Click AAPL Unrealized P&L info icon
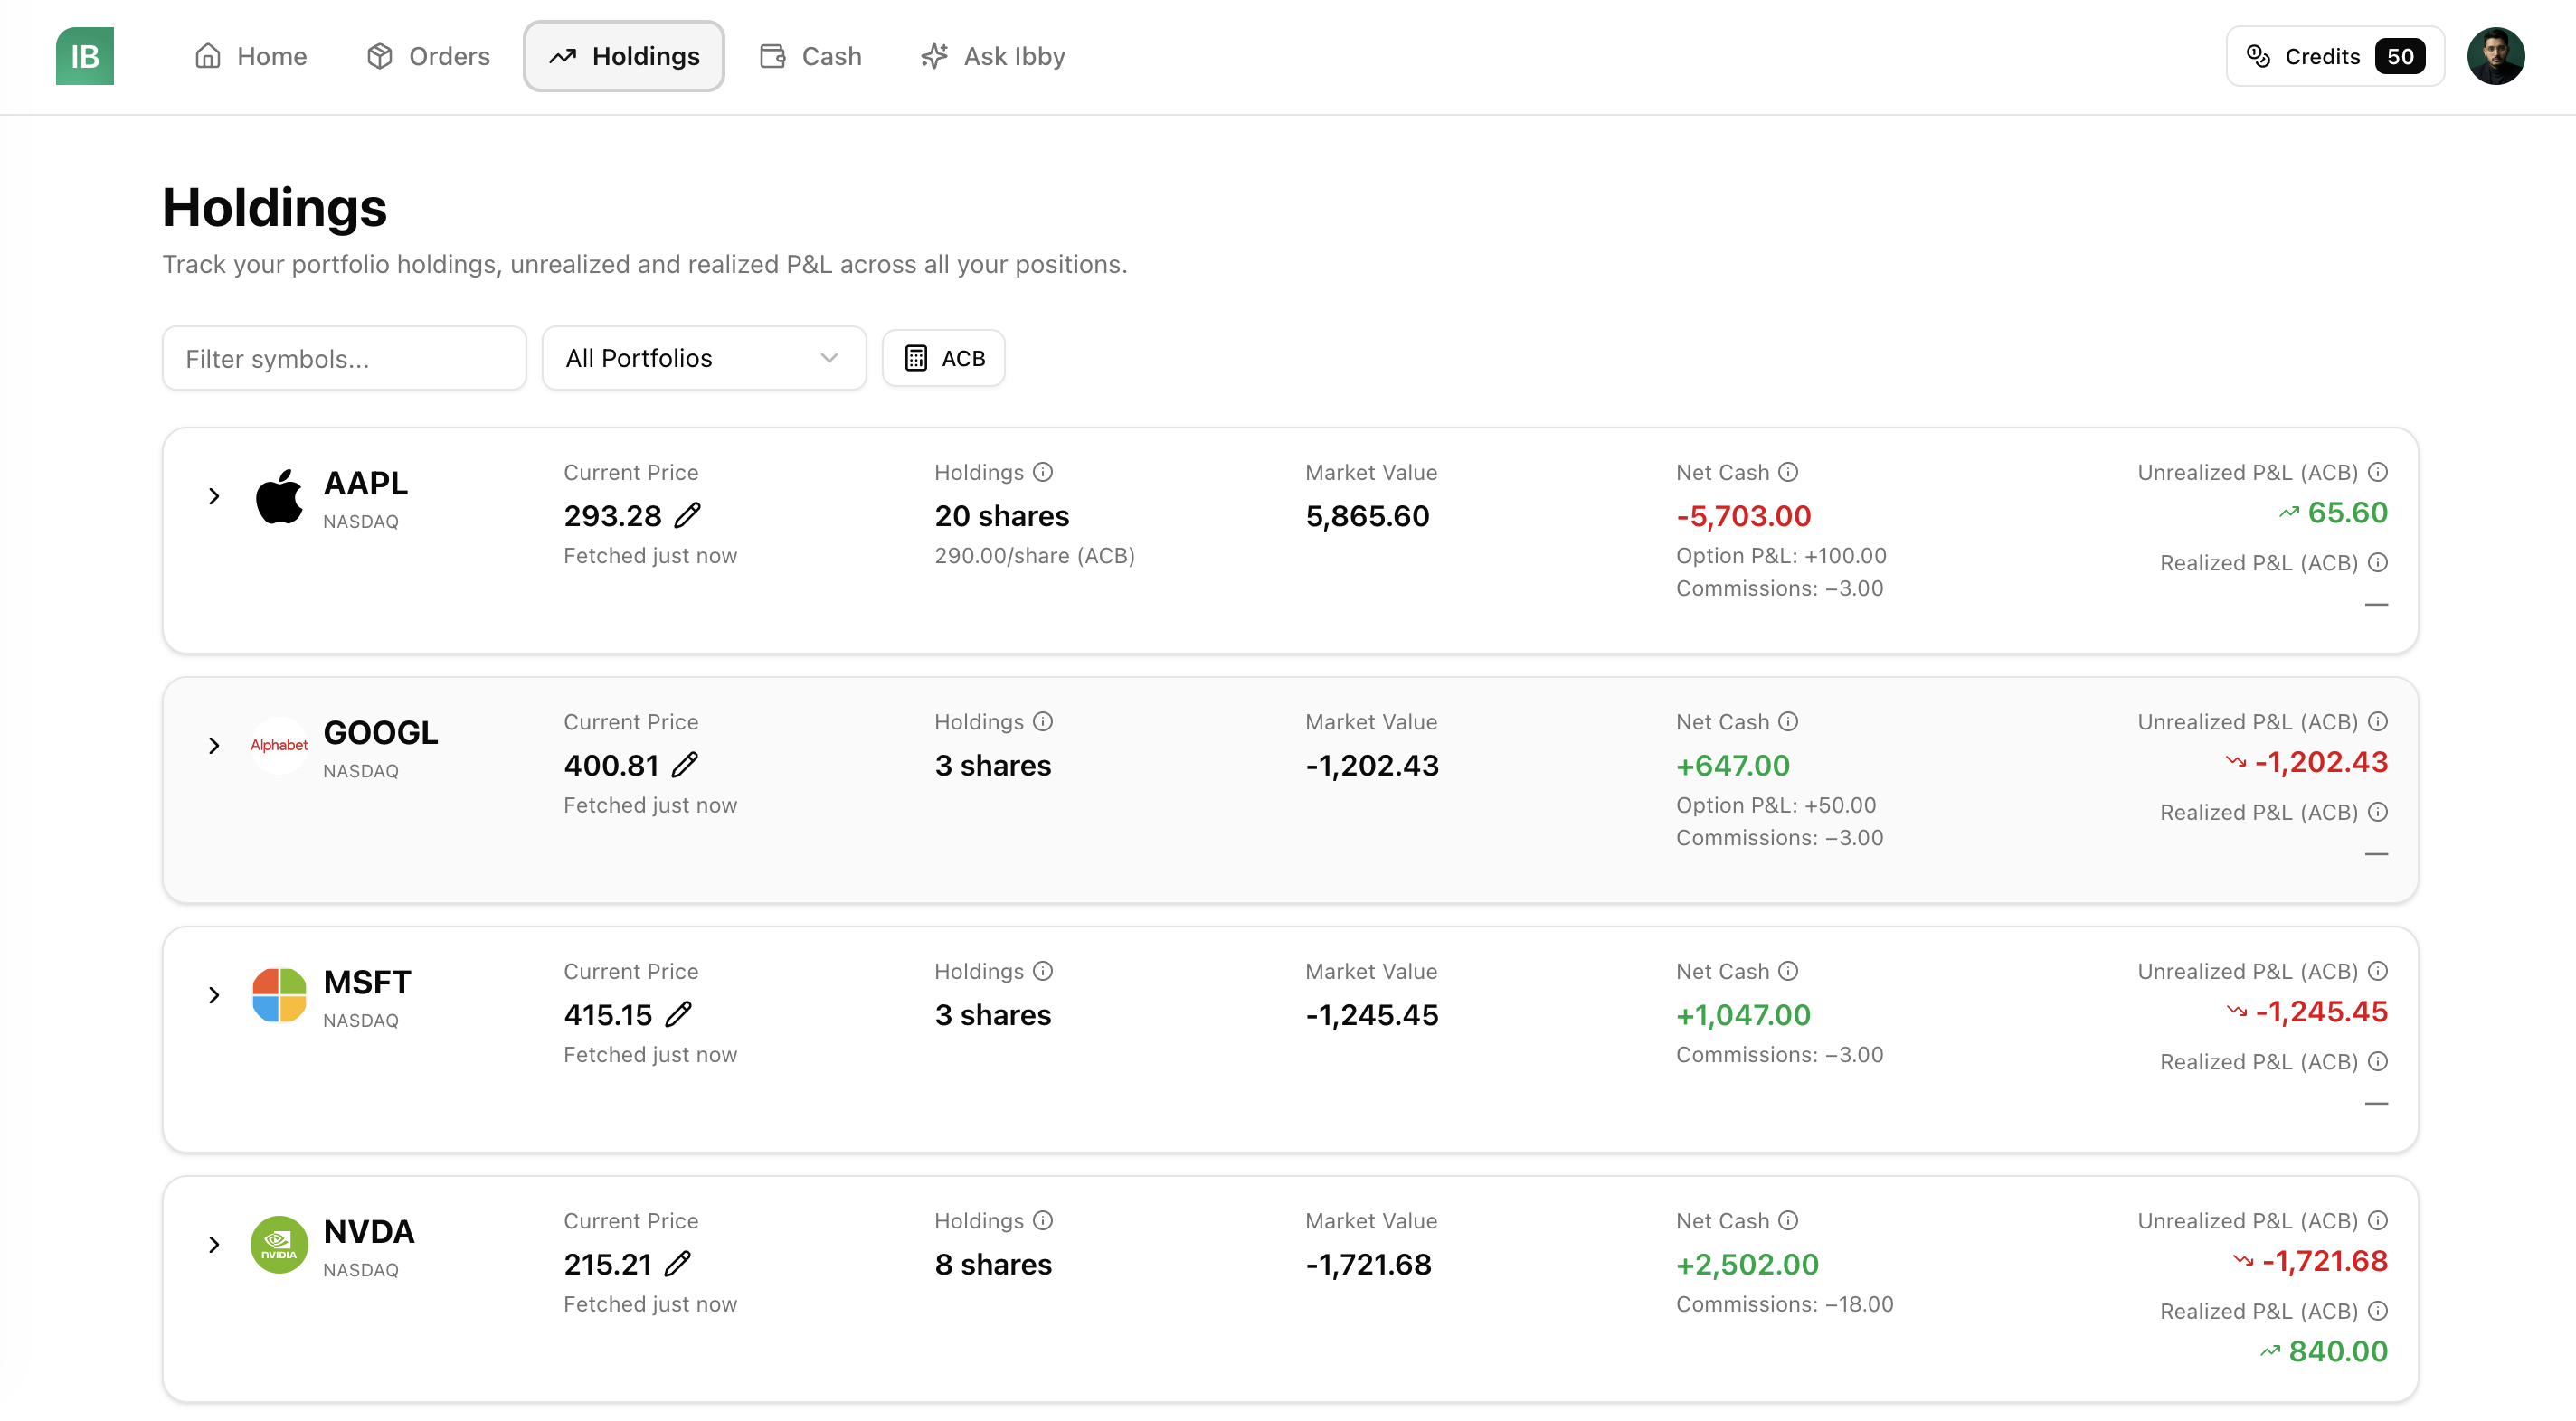This screenshot has height=1421, width=2576. click(2378, 472)
